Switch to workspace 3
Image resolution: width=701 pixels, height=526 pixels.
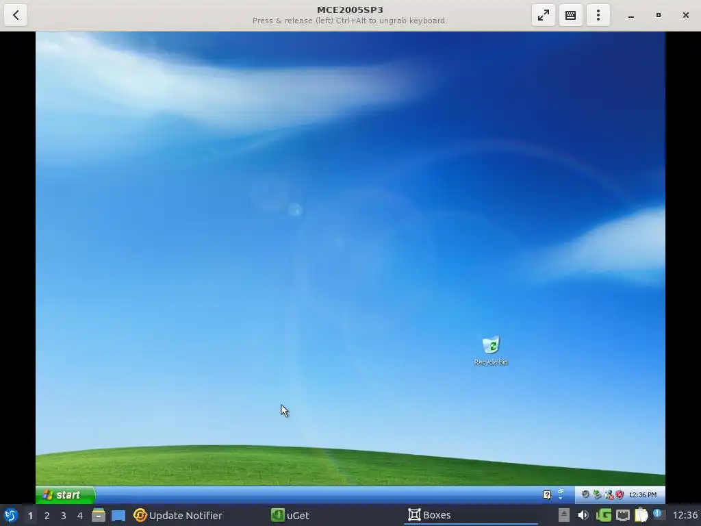coord(64,516)
